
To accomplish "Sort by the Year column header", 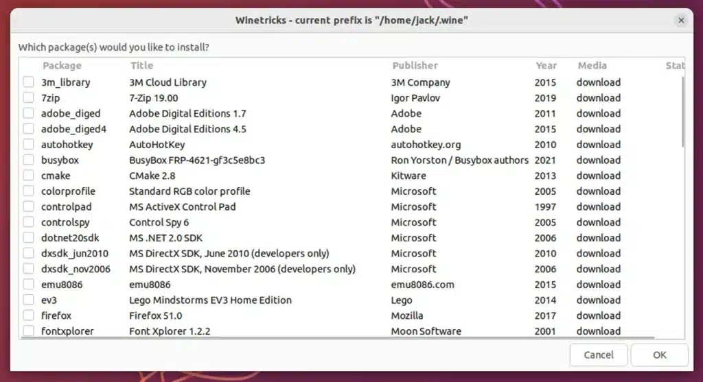I will (x=546, y=65).
